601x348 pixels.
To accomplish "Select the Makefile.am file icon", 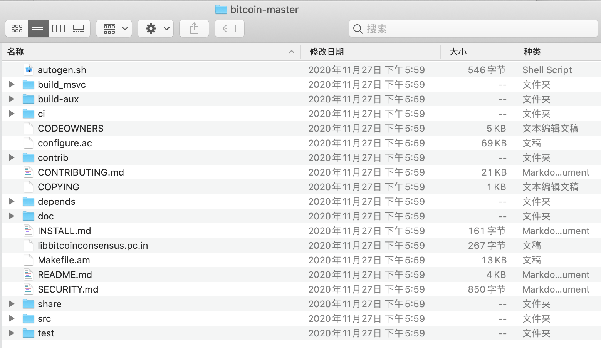I will (x=29, y=260).
